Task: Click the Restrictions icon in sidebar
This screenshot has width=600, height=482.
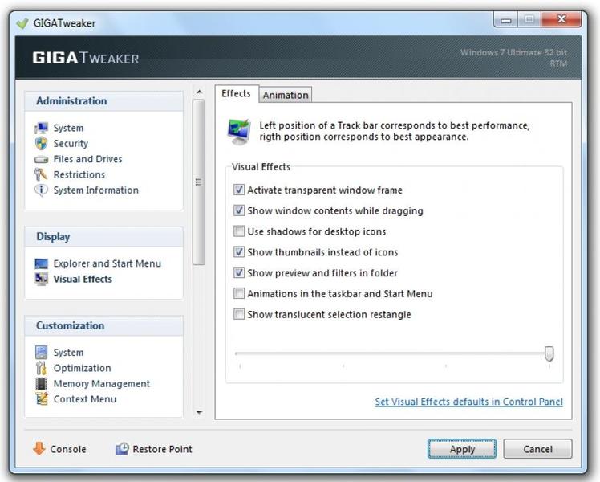Action: [x=42, y=174]
